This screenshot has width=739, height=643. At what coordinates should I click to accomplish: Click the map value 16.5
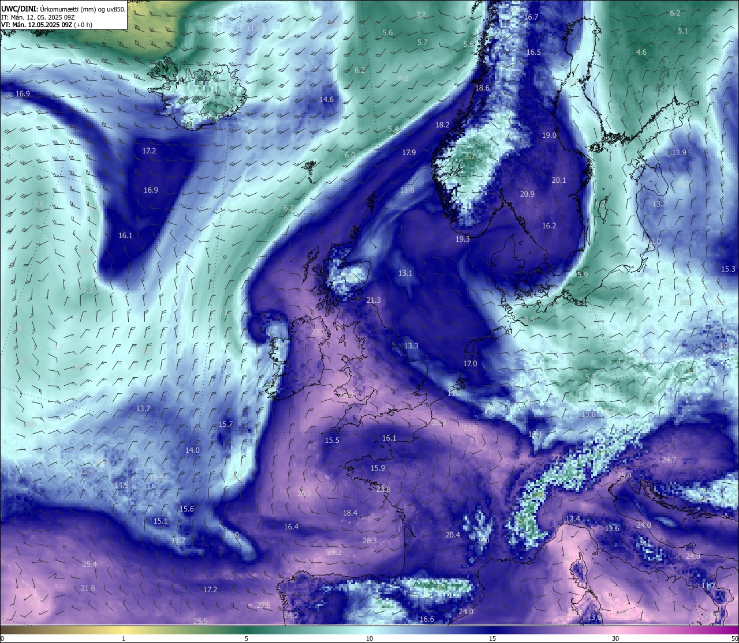533,52
